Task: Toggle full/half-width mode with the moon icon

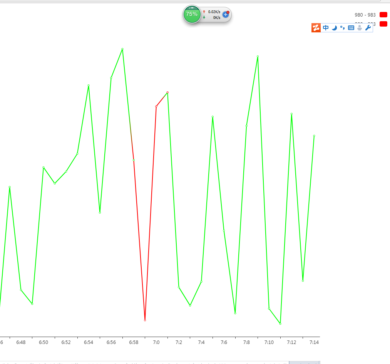Action: (x=335, y=28)
